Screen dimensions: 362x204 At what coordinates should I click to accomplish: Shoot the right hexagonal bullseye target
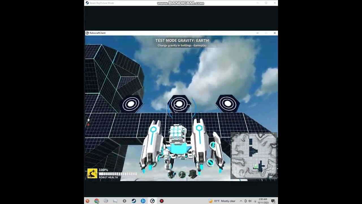pos(228,103)
